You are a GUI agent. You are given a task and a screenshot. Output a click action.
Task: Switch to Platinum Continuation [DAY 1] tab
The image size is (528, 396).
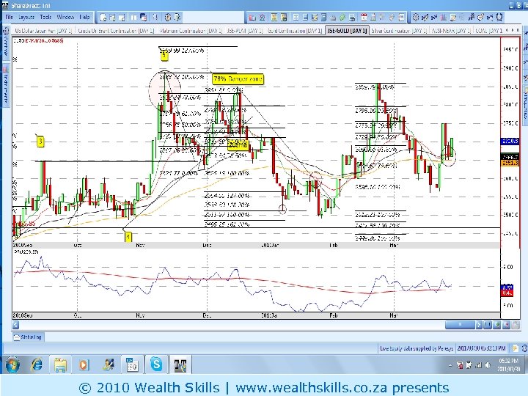(191, 31)
